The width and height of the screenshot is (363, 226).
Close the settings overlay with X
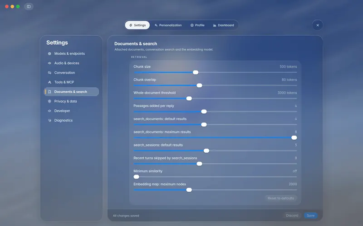tap(318, 25)
